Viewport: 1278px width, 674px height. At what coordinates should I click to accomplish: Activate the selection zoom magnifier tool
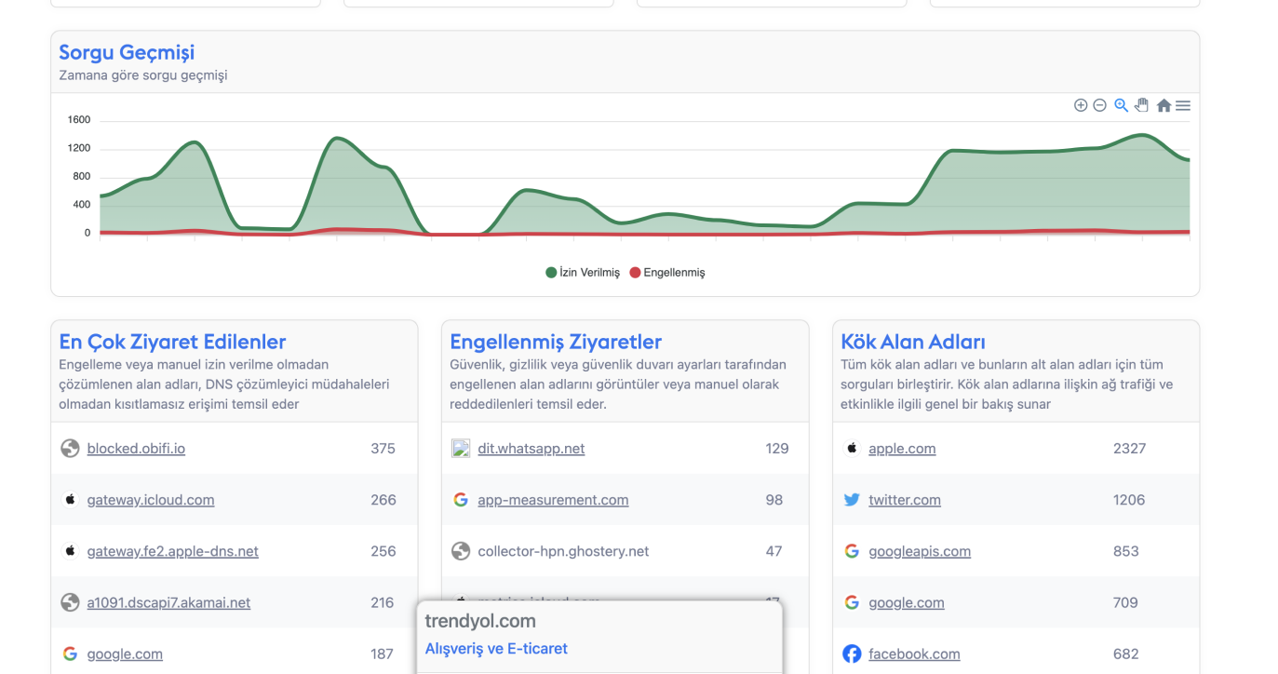coord(1121,105)
